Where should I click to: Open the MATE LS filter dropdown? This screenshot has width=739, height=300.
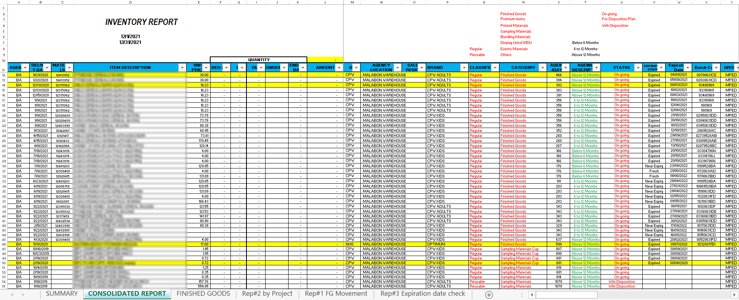point(69,68)
